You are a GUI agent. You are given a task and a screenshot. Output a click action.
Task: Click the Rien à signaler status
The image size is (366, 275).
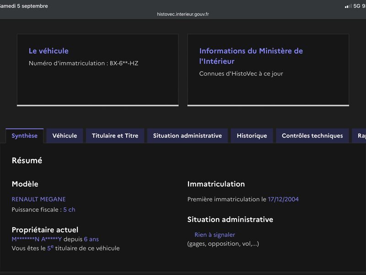(x=215, y=235)
